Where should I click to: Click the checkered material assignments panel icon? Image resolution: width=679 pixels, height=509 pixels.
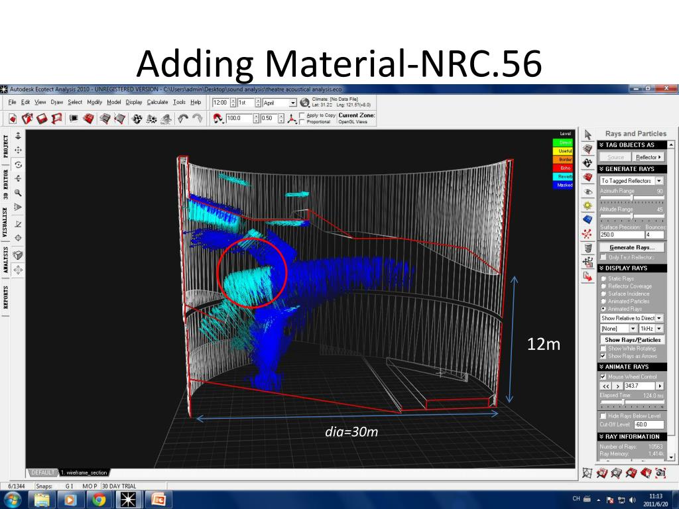point(587,163)
